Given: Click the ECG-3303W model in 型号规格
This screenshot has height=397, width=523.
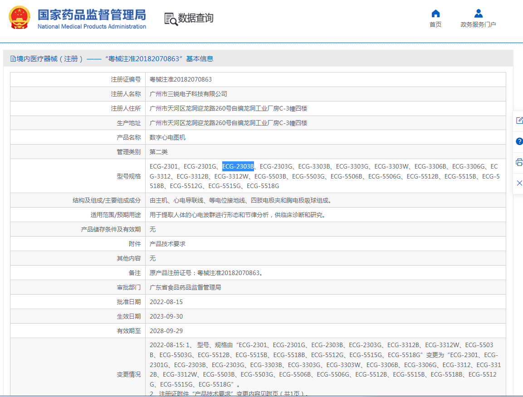Looking at the screenshot, I should (x=391, y=166).
